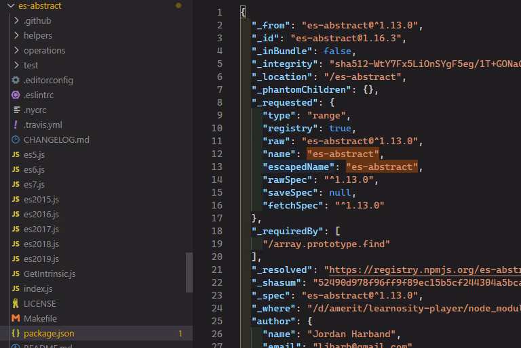This screenshot has height=348, width=521.
Task: Collapse the es-abstract root folder
Action: (x=9, y=5)
